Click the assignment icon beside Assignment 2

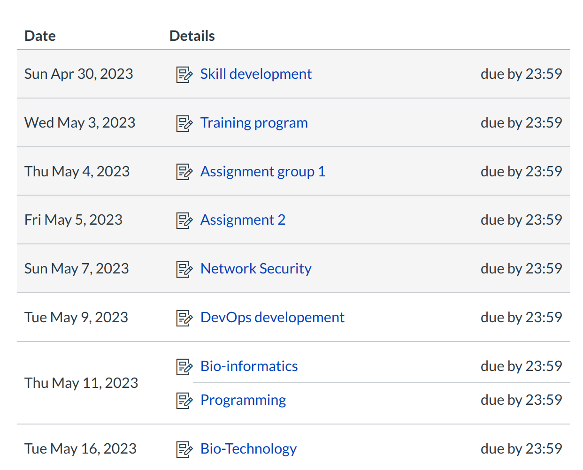tap(184, 220)
